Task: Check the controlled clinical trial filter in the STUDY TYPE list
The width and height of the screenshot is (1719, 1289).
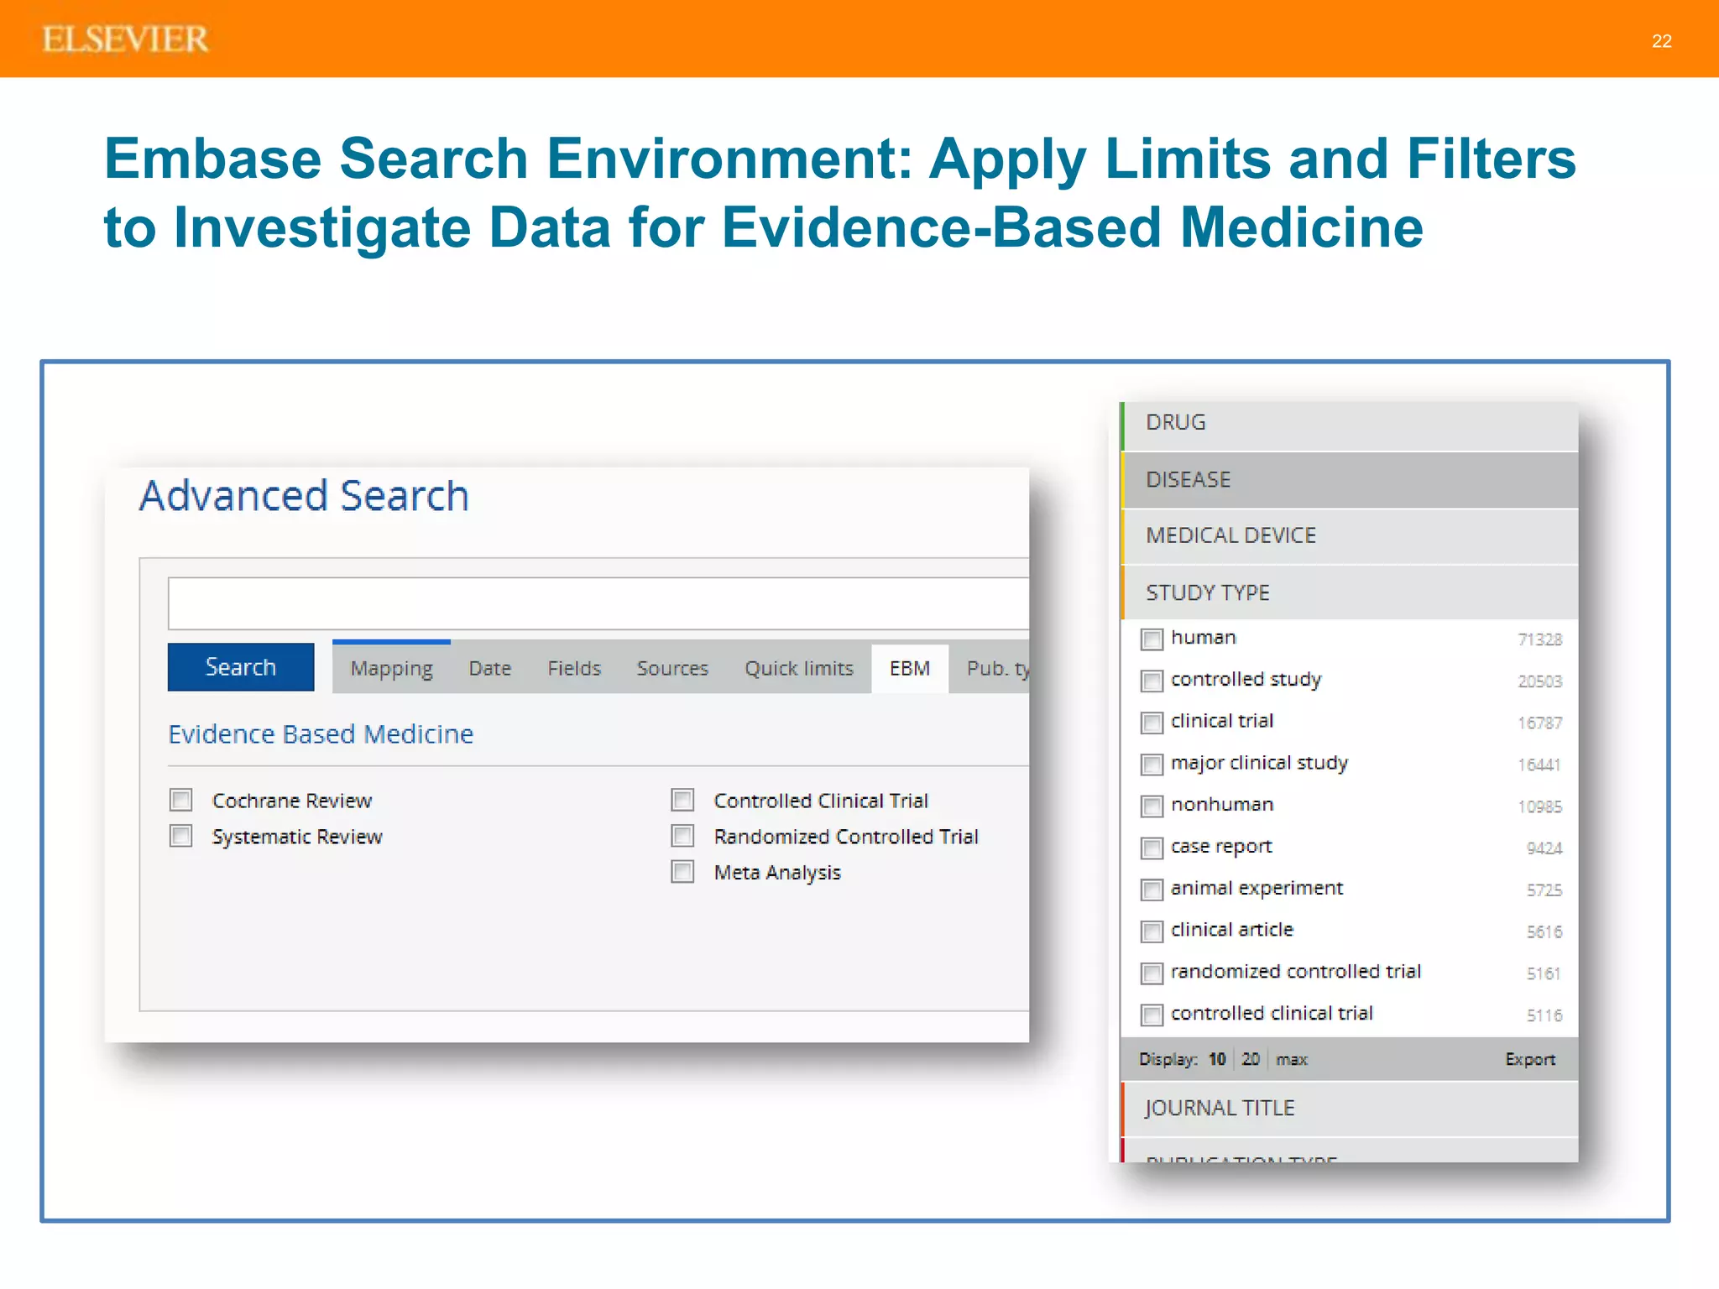Action: pyautogui.click(x=1152, y=1015)
